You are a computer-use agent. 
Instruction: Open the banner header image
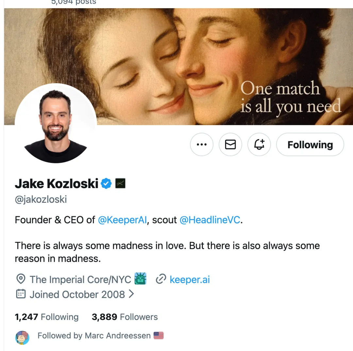178,67
